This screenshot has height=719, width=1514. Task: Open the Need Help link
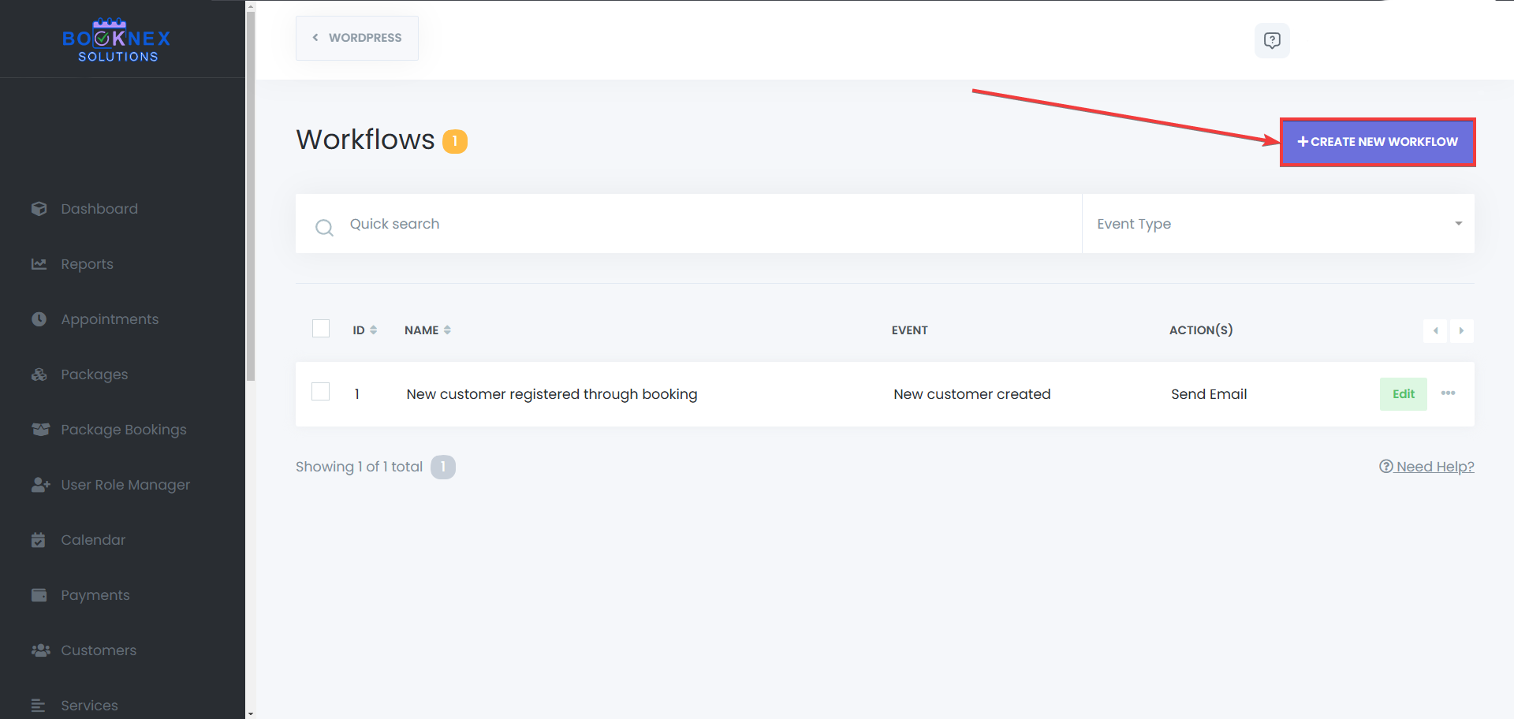click(1426, 466)
